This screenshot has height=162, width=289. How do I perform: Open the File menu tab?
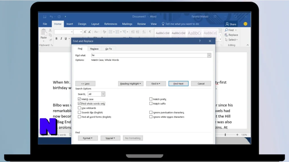click(x=45, y=24)
